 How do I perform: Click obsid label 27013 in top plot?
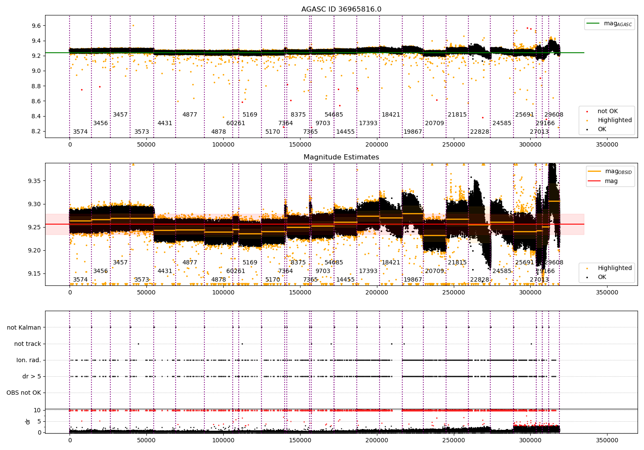[539, 132]
